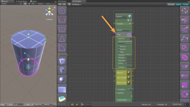The height and width of the screenshot is (107, 190).
Task: Select the grid repeater icon
Action: (x=185, y=85)
